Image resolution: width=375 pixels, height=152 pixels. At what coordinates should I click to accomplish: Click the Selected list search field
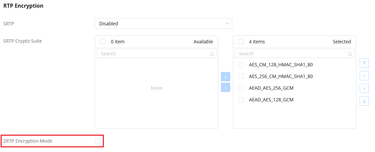coord(295,53)
